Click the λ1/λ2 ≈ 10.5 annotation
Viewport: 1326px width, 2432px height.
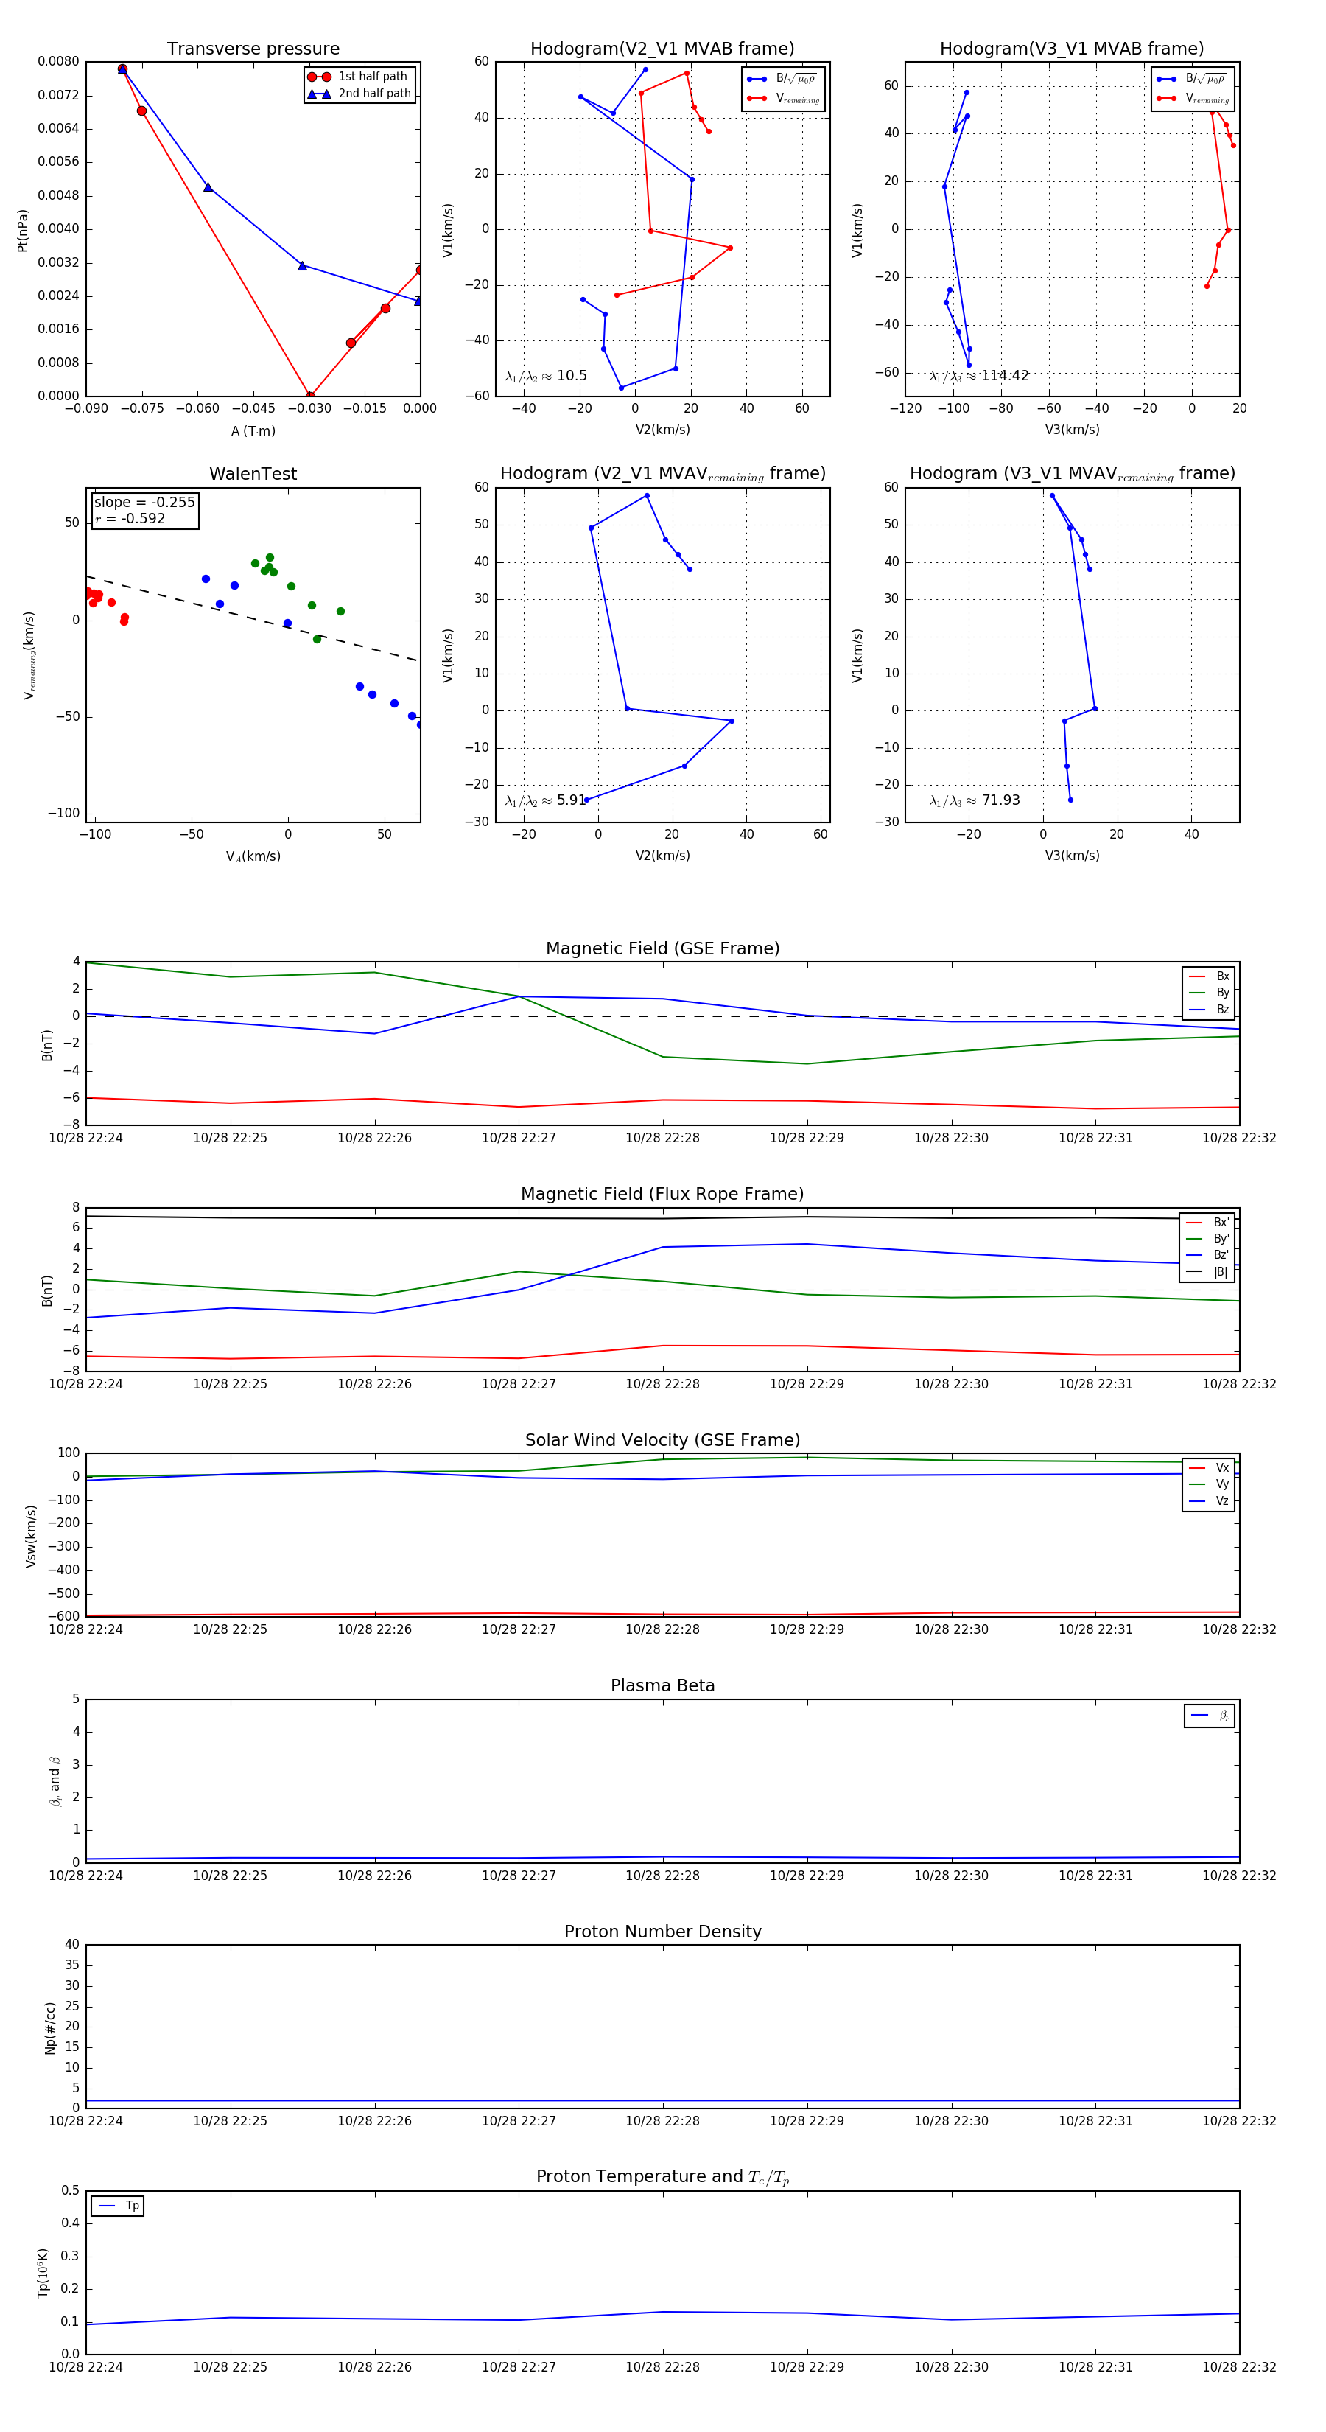coord(545,376)
